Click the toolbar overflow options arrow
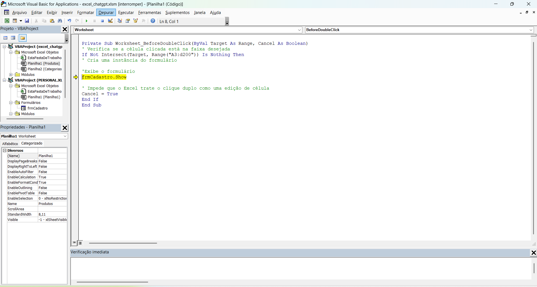Viewport: 537px width, 287px height. 227,21
